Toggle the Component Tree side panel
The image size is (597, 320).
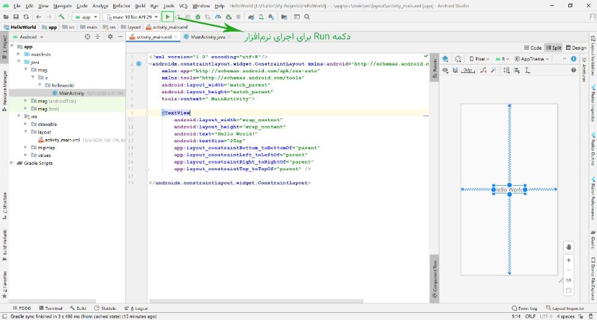(435, 279)
